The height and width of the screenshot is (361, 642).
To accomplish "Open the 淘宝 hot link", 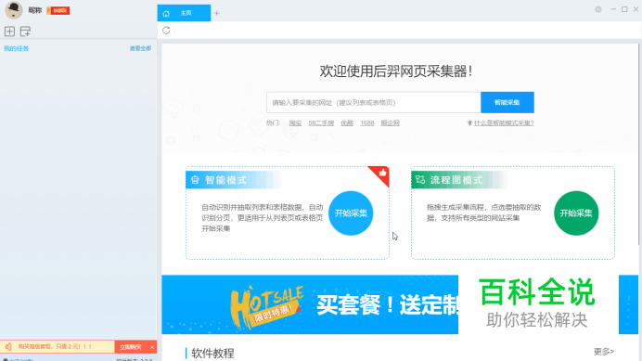I will (x=295, y=122).
